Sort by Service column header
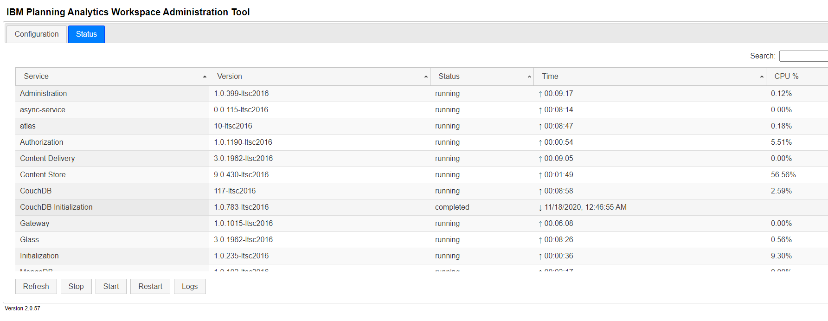Viewport: 828px width, 321px height. click(112, 77)
